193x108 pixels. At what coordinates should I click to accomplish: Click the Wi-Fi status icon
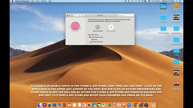click(x=139, y=1)
